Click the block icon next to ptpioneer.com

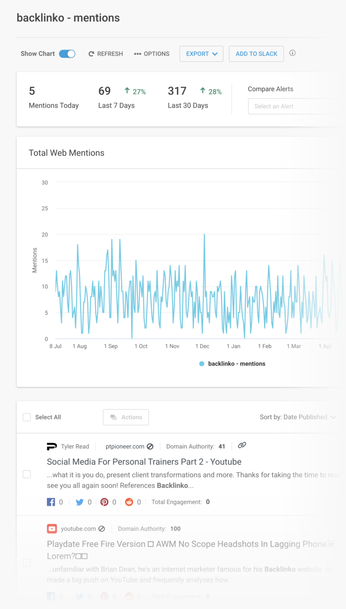coord(150,446)
